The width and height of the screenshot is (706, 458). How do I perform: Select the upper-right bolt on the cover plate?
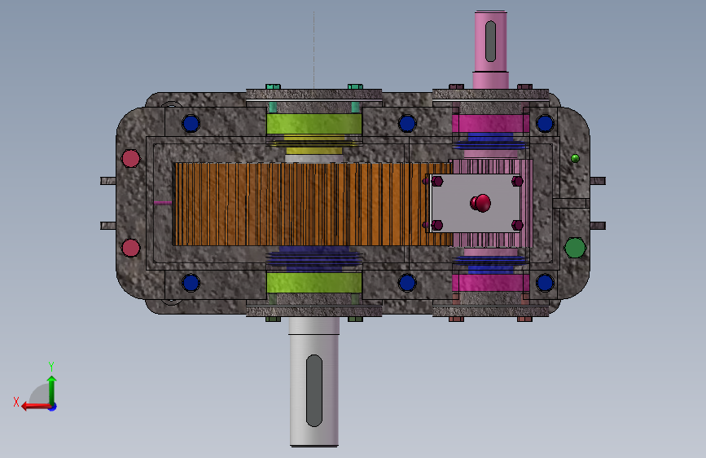[x=517, y=181]
